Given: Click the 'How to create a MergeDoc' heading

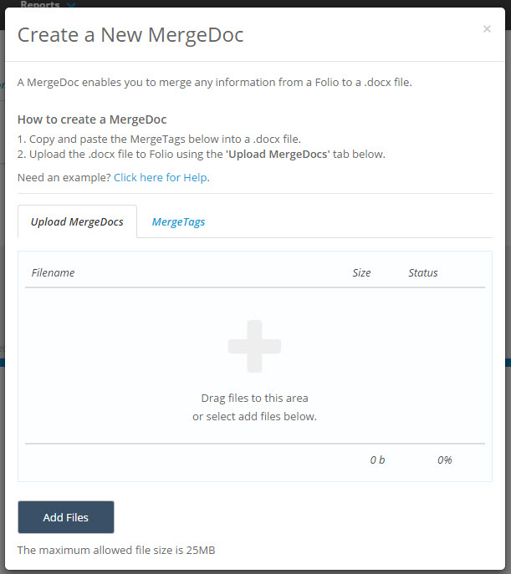Looking at the screenshot, I should [92, 119].
